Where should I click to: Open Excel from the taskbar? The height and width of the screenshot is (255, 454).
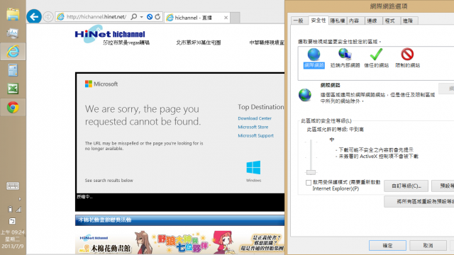click(13, 89)
